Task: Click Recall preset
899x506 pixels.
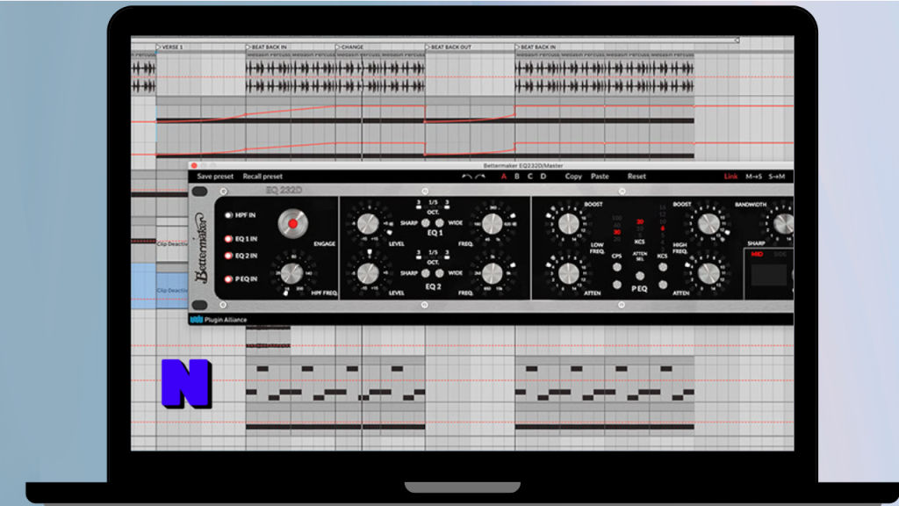Action: (x=263, y=177)
